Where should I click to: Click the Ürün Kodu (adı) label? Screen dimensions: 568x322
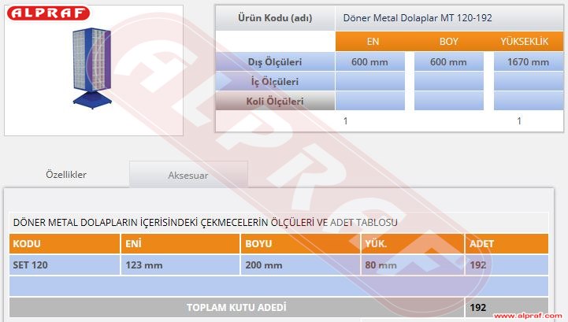[x=274, y=17]
